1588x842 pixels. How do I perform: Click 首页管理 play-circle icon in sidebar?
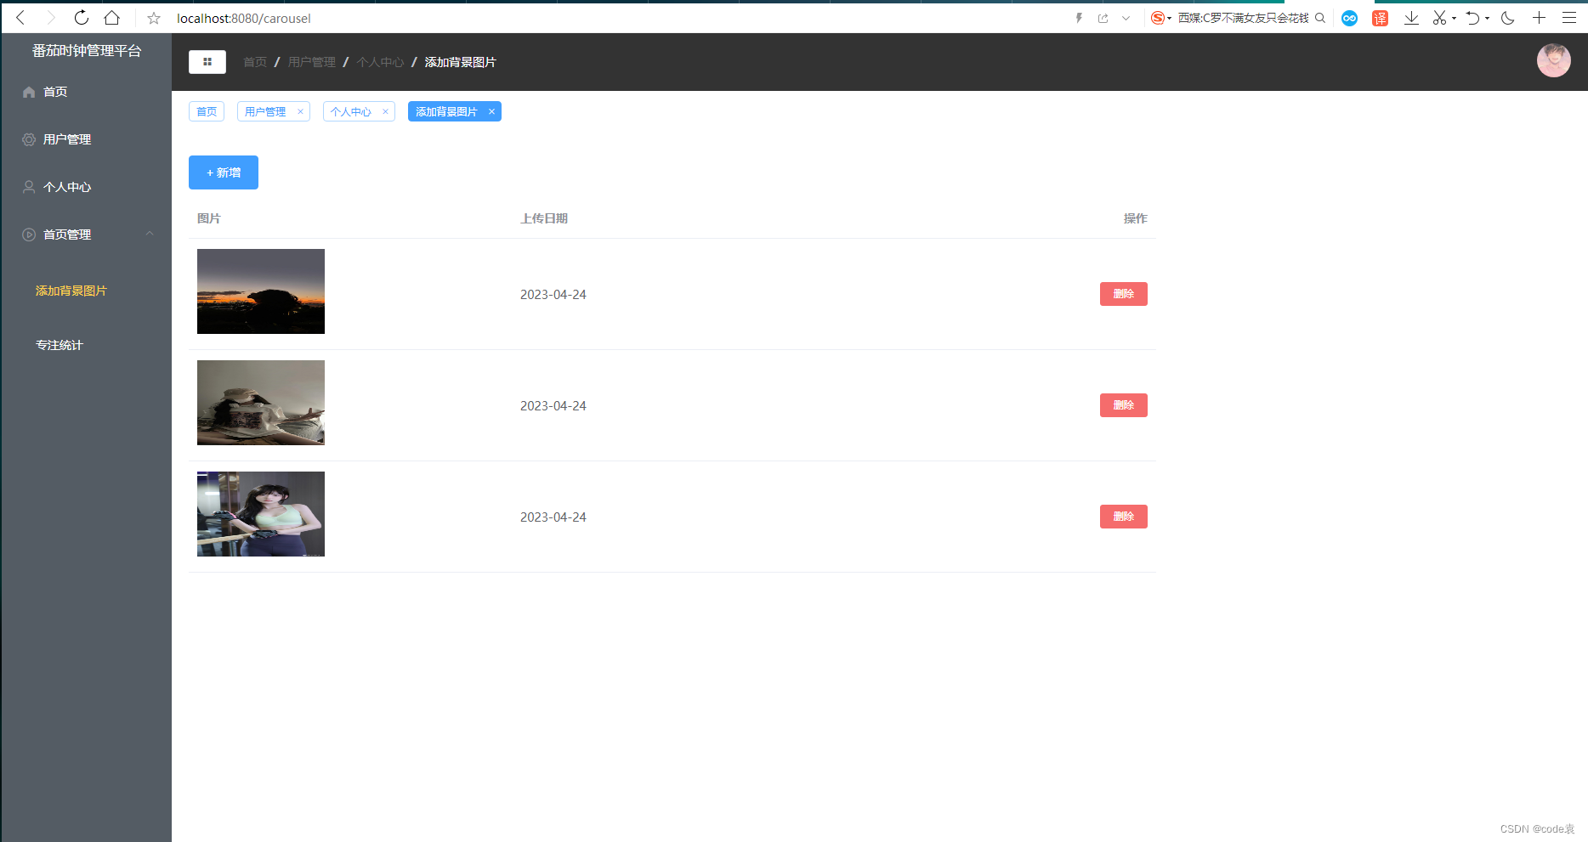point(29,235)
